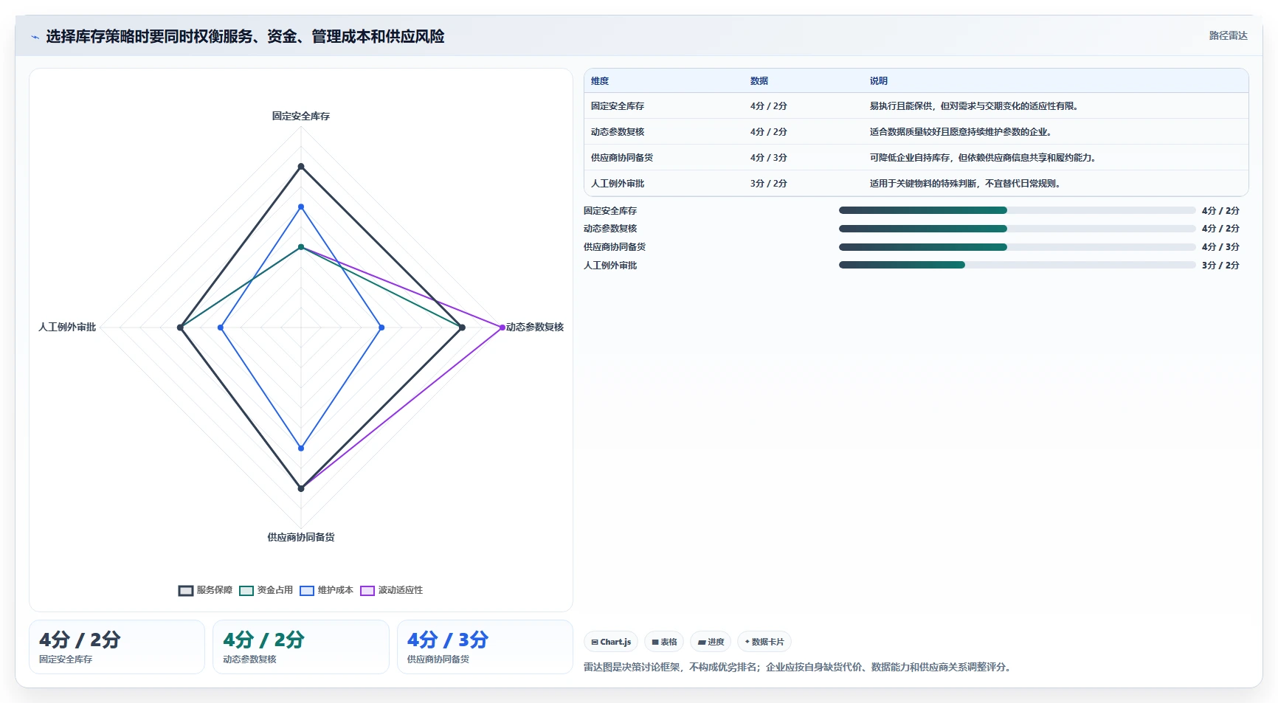The width and height of the screenshot is (1278, 703).
Task: Click dark point on 人工例外审批 axis
Action: point(180,328)
